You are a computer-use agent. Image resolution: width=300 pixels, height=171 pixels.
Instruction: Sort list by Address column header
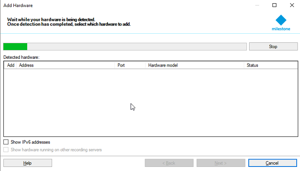pos(66,65)
